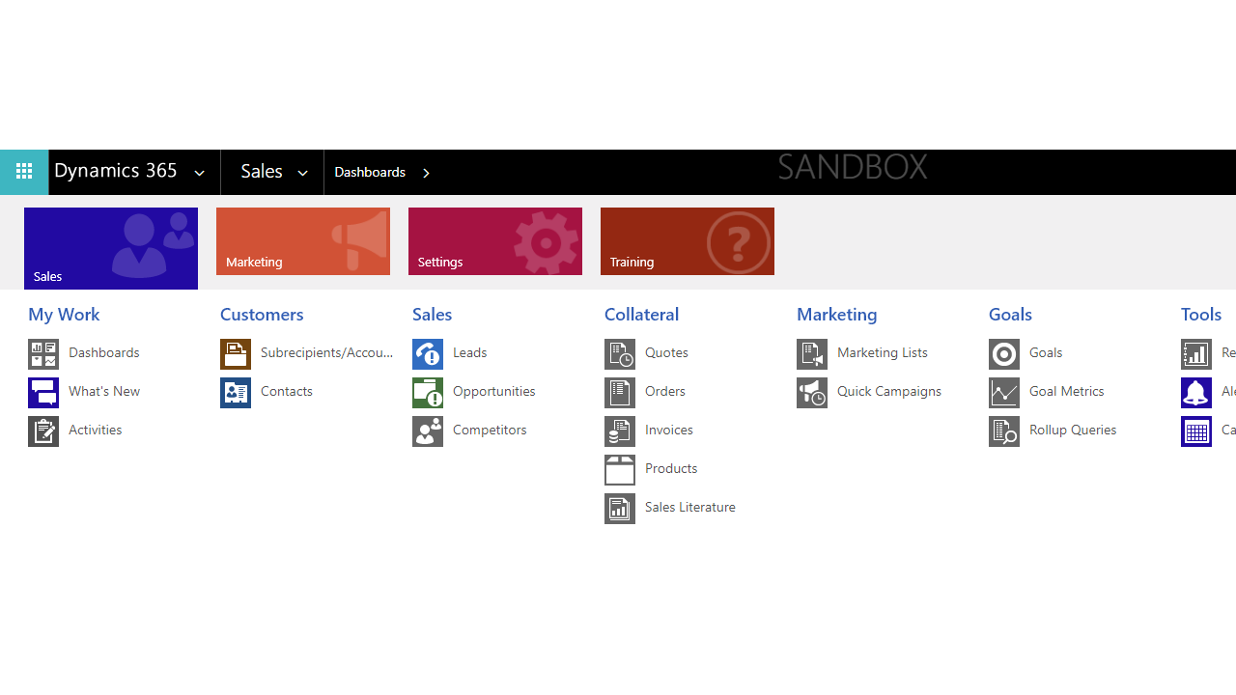The image size is (1236, 695).
Task: Click the Contacts card icon
Action: pos(236,393)
